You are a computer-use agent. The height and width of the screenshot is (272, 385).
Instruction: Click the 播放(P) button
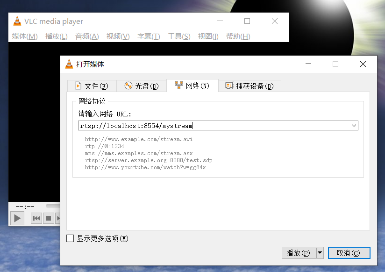pos(299,253)
